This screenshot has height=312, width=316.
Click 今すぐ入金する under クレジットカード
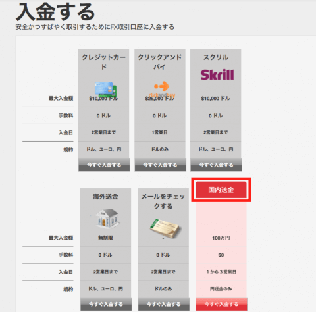pos(104,165)
